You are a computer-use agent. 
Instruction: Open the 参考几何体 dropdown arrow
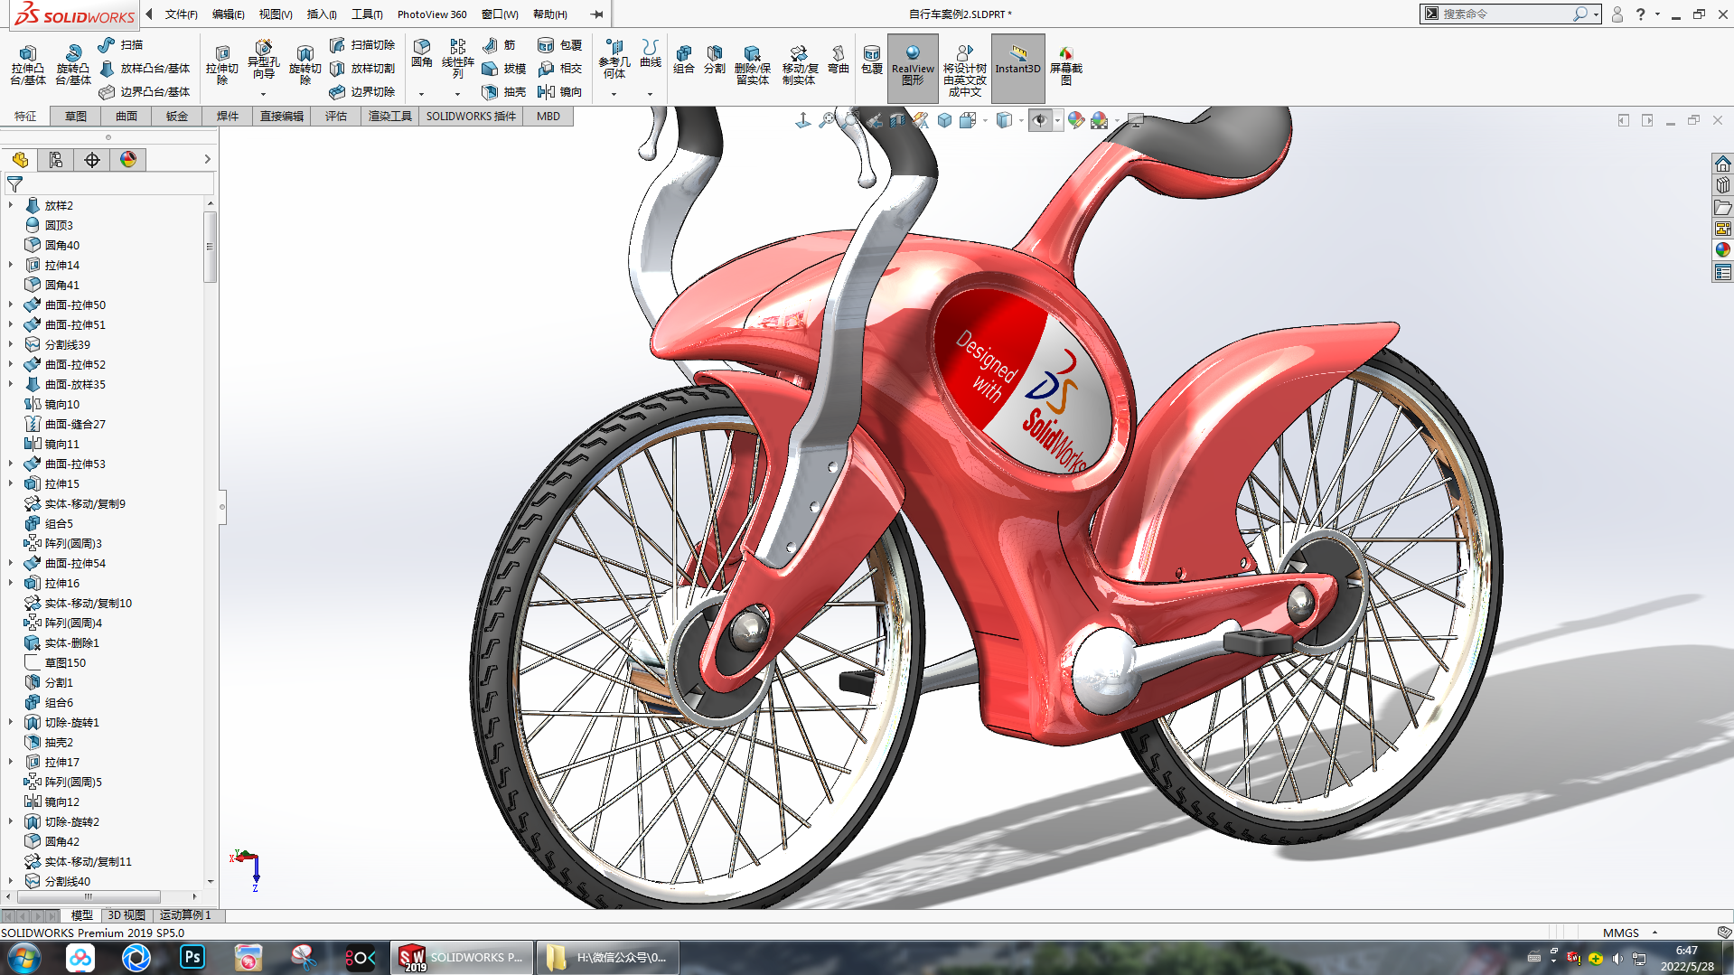click(614, 94)
